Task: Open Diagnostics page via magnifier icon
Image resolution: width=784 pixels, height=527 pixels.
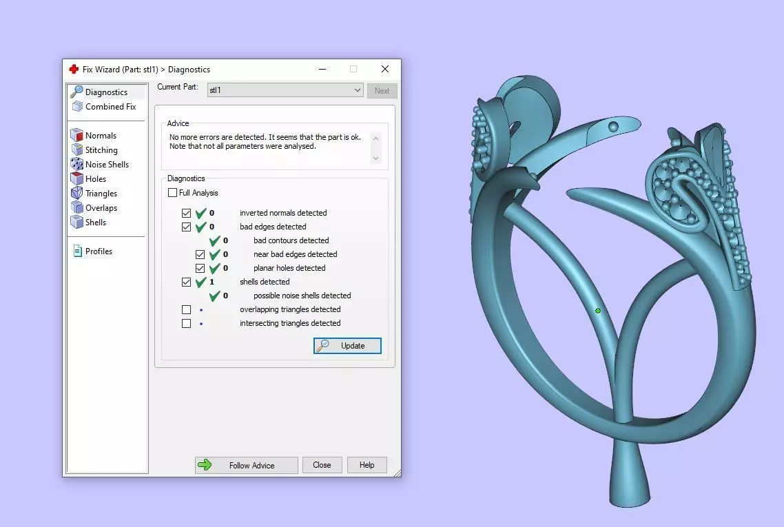Action: click(76, 92)
